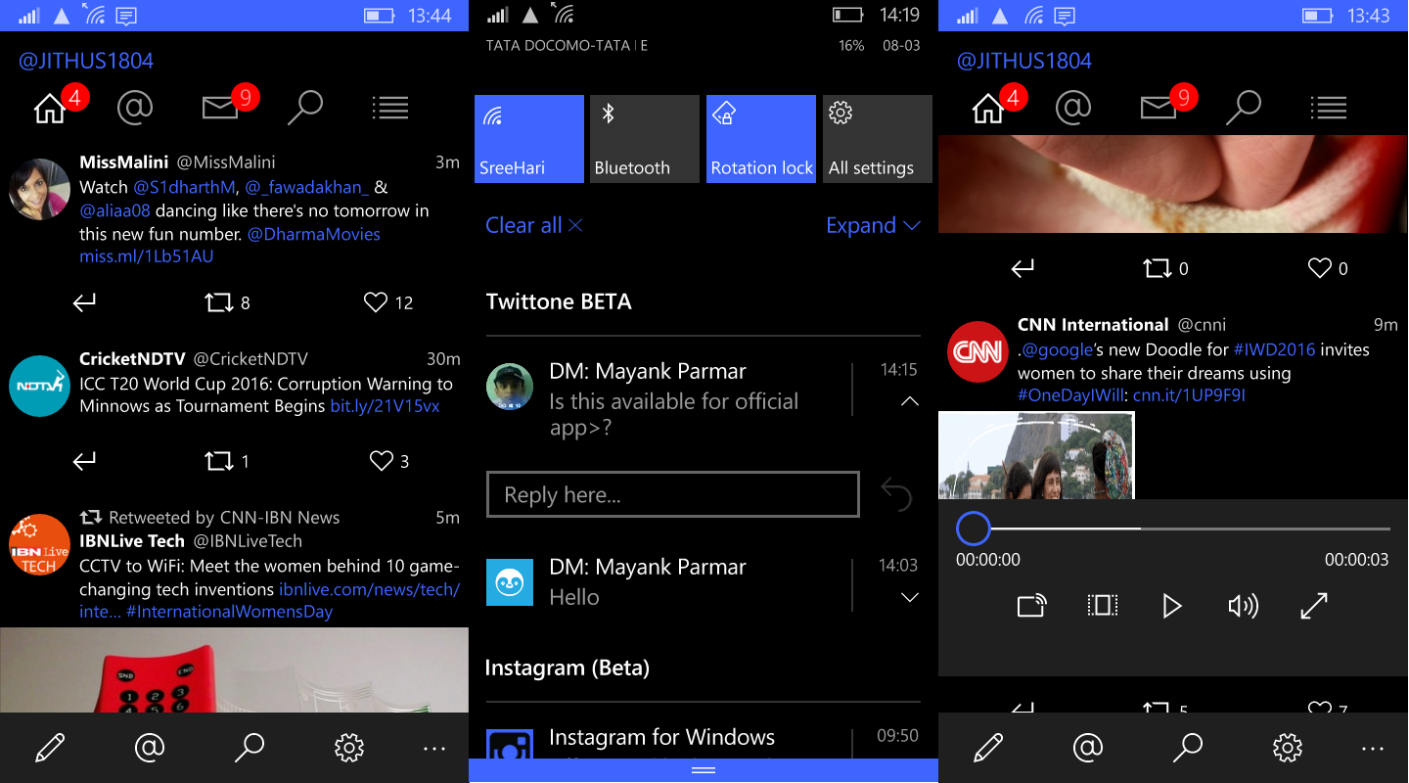
Task: Expand quick actions panel
Action: 873,225
